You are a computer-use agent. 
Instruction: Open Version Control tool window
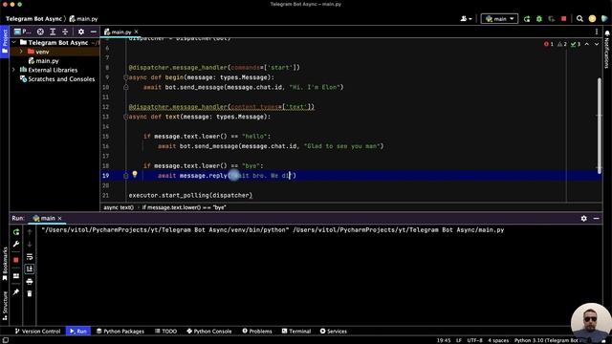tap(37, 332)
